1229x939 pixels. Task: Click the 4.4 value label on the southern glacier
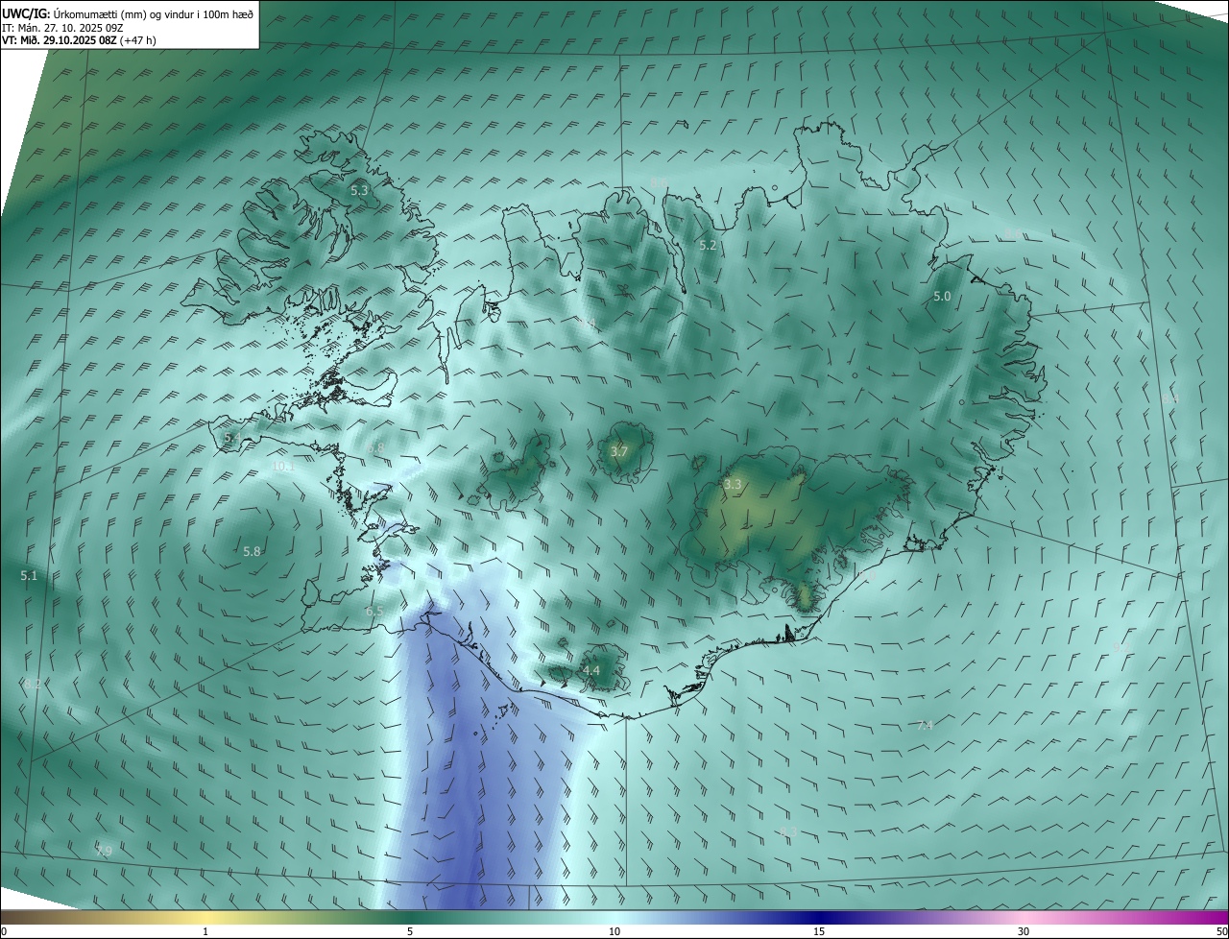591,670
